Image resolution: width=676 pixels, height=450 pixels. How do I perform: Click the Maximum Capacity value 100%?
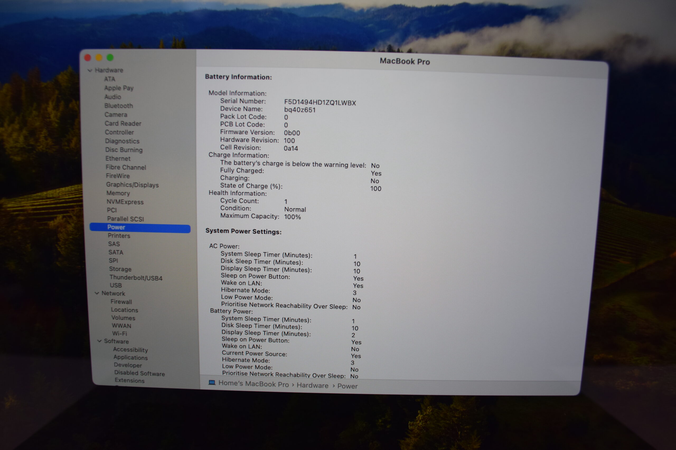coord(293,217)
